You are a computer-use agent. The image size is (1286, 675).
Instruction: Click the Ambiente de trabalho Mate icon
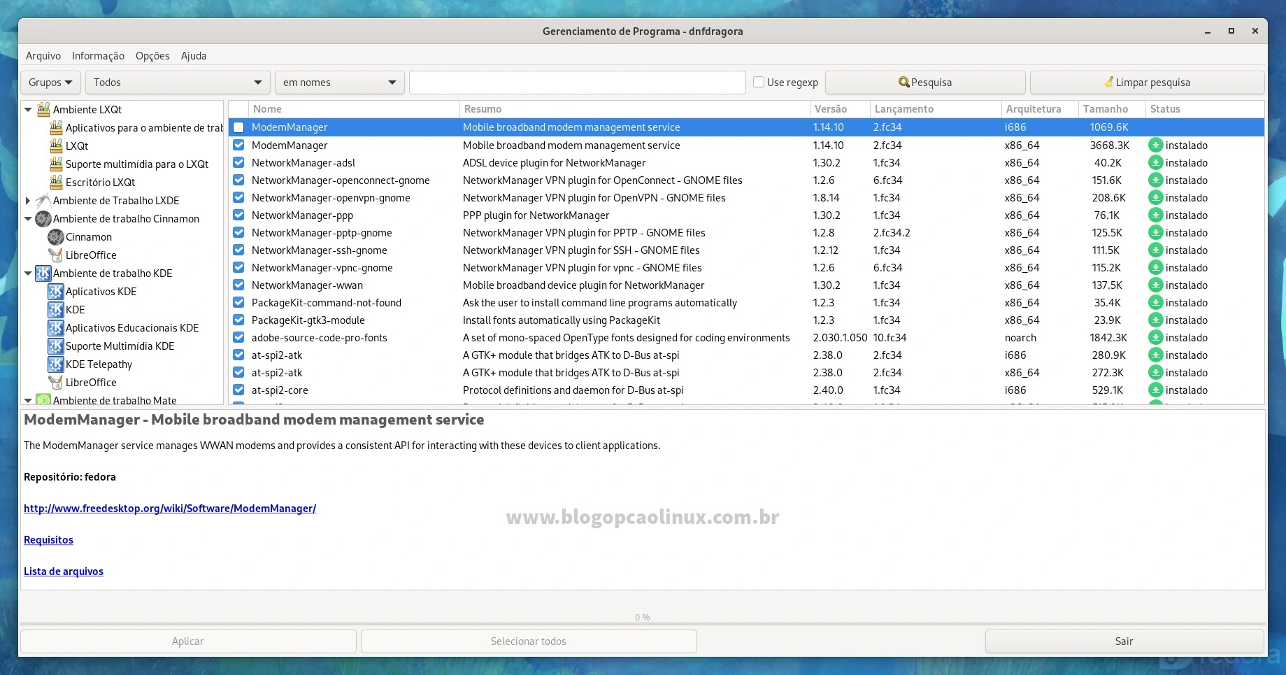click(43, 399)
